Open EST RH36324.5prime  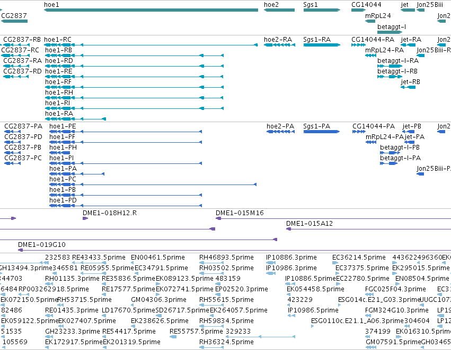click(227, 342)
